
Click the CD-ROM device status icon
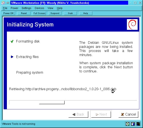click(128, 124)
